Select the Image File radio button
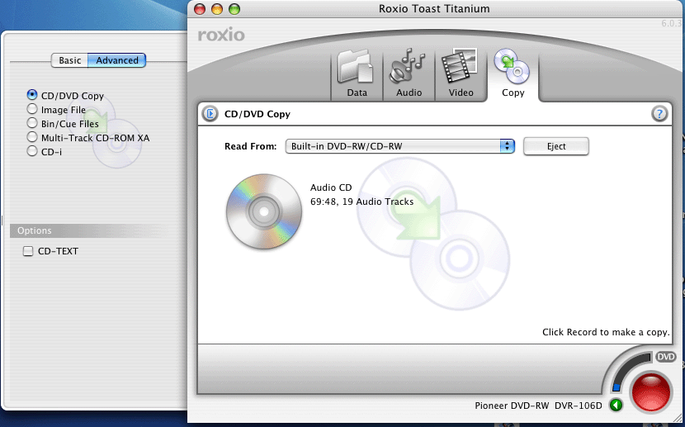 [32, 109]
